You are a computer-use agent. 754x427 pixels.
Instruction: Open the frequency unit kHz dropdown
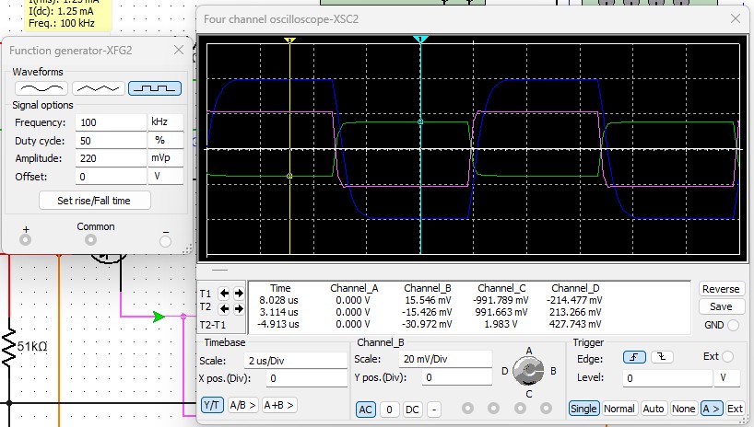[165, 122]
